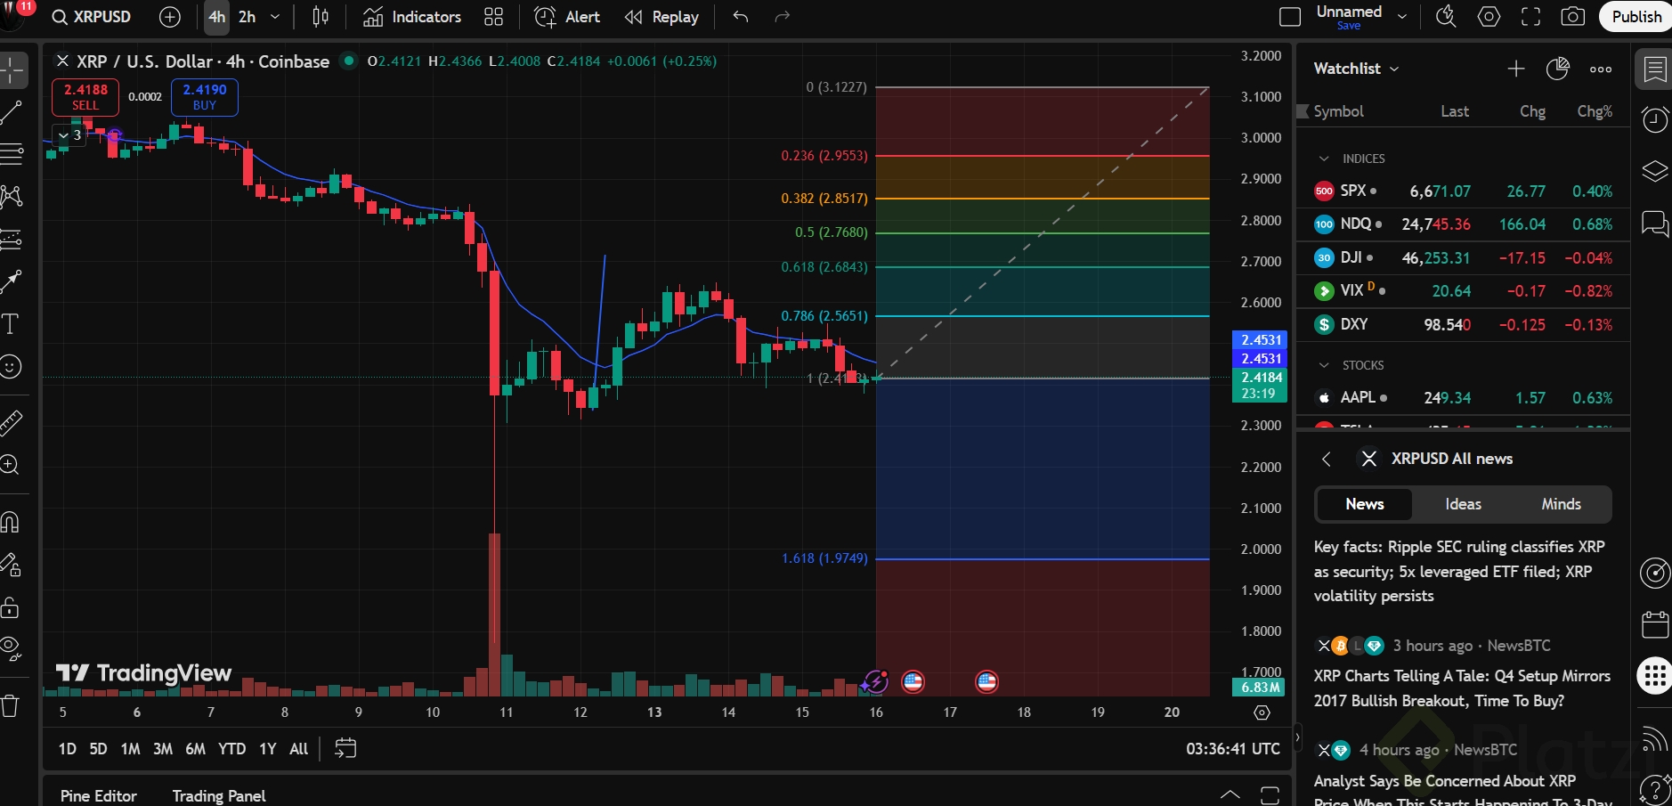Collapse the STOCKS watchlist section

tap(1325, 365)
